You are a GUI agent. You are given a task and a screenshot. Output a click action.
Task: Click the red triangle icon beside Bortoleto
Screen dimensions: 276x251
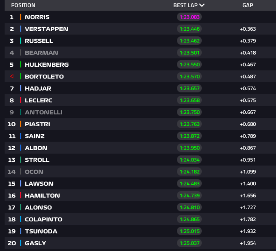tap(12, 76)
